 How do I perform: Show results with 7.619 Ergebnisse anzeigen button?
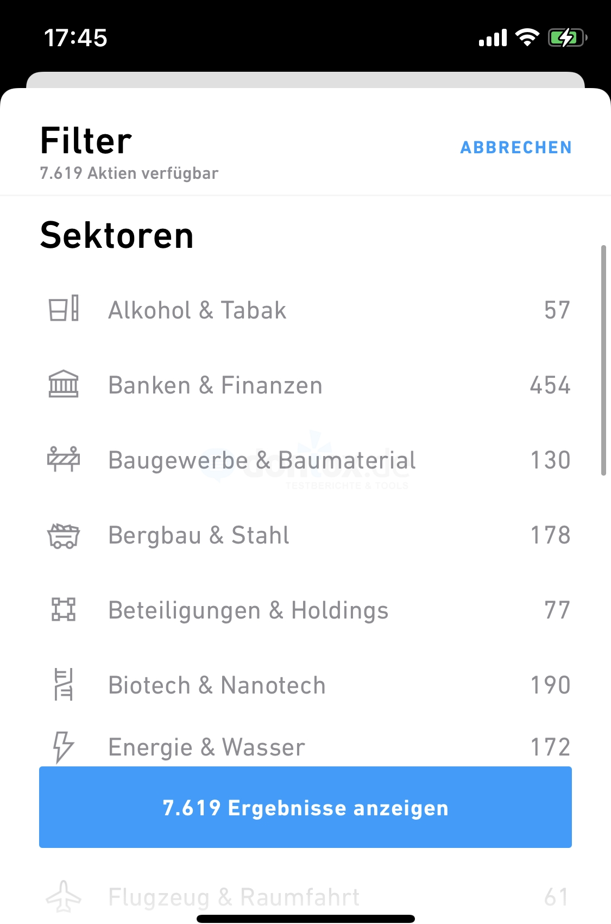tap(305, 807)
